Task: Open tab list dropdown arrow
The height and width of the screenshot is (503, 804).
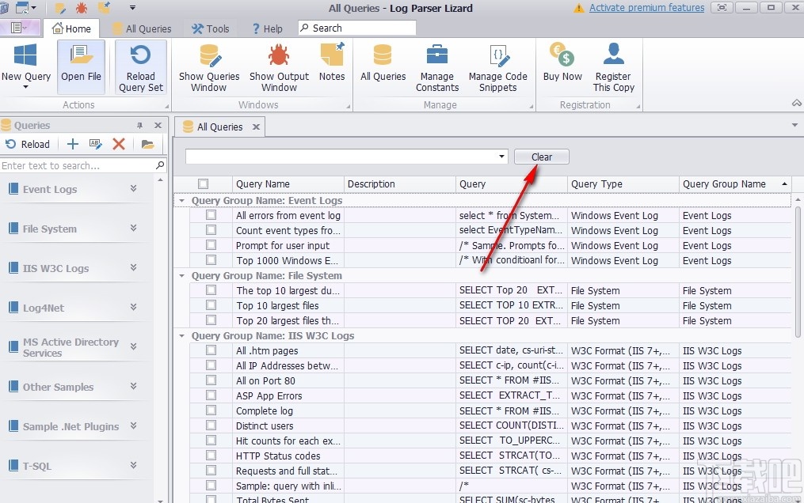Action: pos(794,125)
